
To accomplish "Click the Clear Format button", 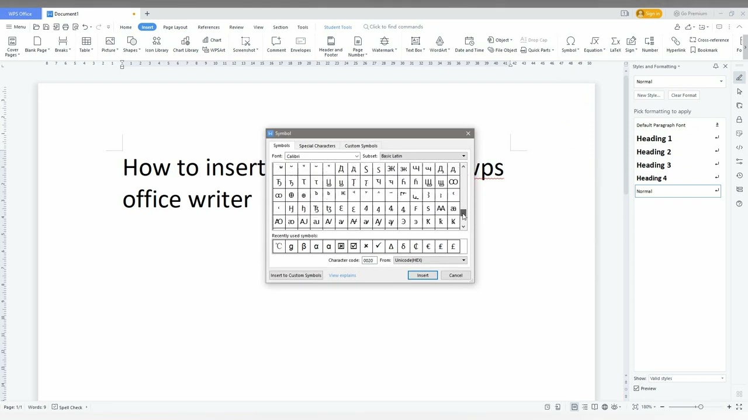I will [x=684, y=95].
